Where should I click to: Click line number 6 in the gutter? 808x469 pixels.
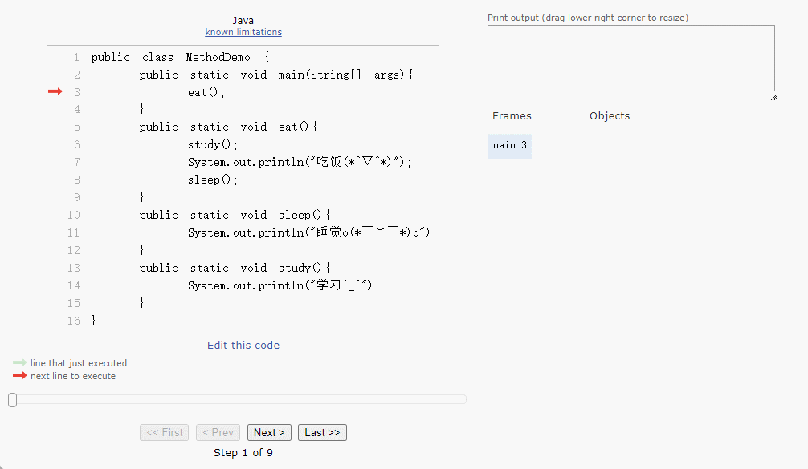click(76, 145)
